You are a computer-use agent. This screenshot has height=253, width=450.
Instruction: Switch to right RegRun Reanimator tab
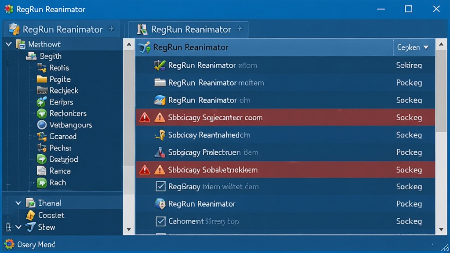[x=189, y=29]
